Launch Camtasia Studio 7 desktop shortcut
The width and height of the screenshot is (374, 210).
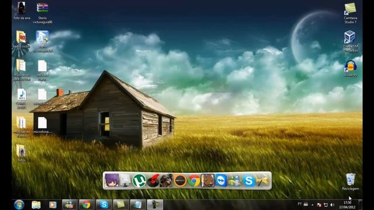pos(351,13)
